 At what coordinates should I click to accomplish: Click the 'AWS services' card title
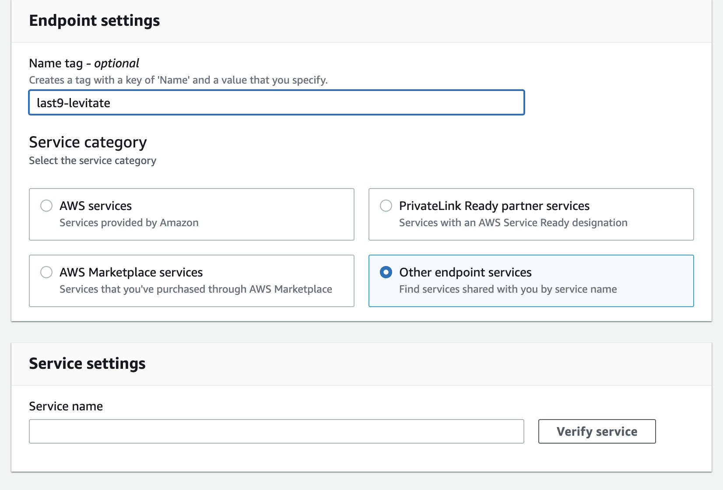coord(95,206)
